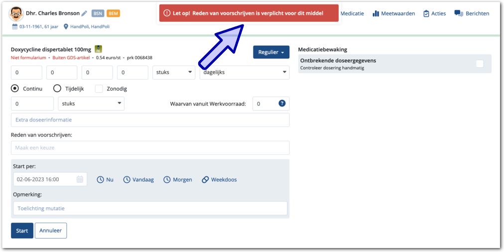Open the Meetwaarden tab
This screenshot has width=504, height=252.
pyautogui.click(x=393, y=13)
